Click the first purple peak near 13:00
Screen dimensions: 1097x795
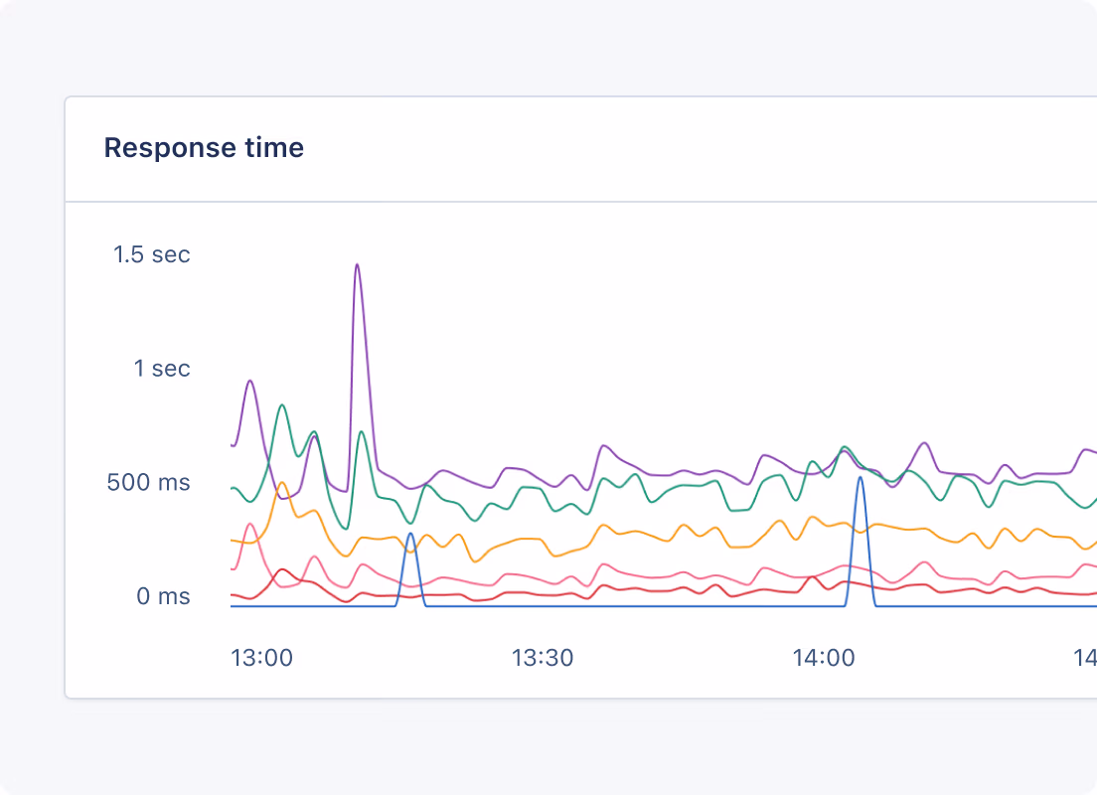click(250, 381)
